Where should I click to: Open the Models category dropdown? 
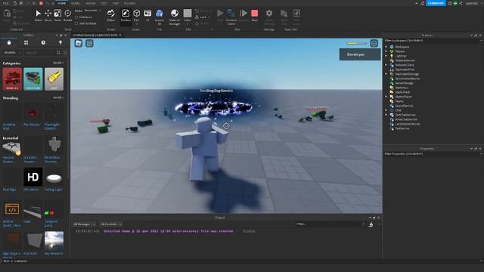coord(12,53)
